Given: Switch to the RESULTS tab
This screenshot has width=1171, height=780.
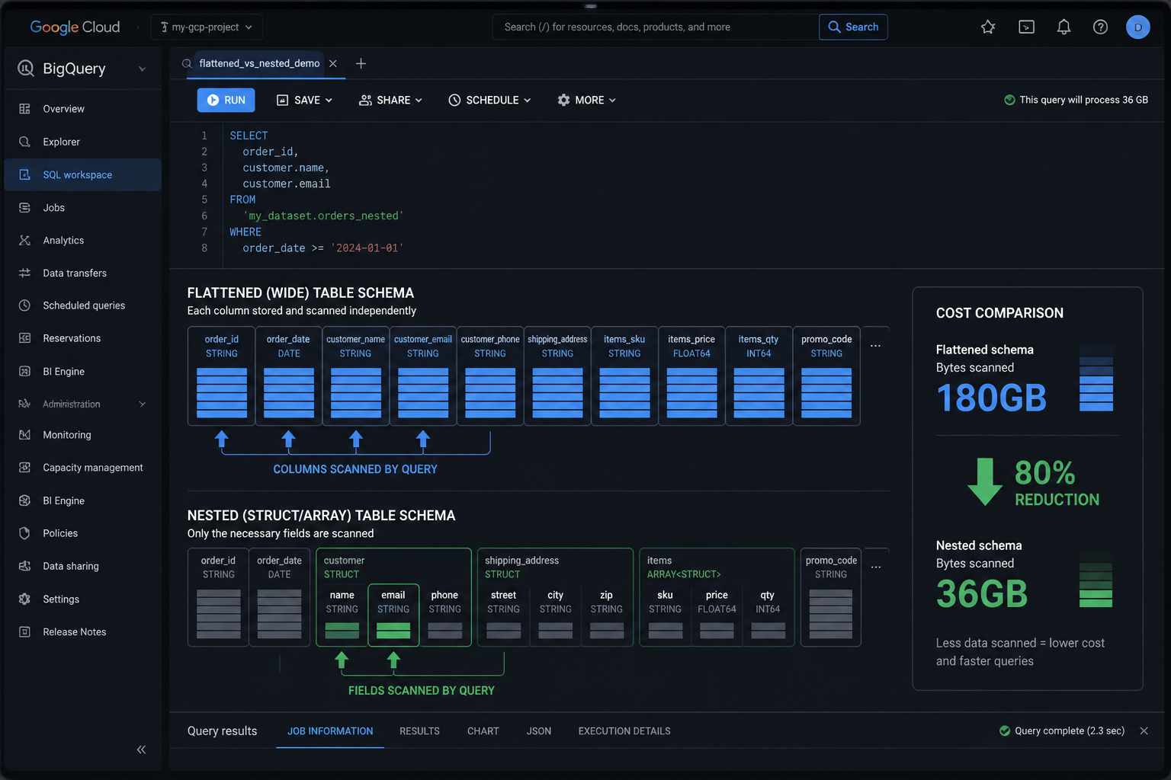Looking at the screenshot, I should tap(419, 731).
